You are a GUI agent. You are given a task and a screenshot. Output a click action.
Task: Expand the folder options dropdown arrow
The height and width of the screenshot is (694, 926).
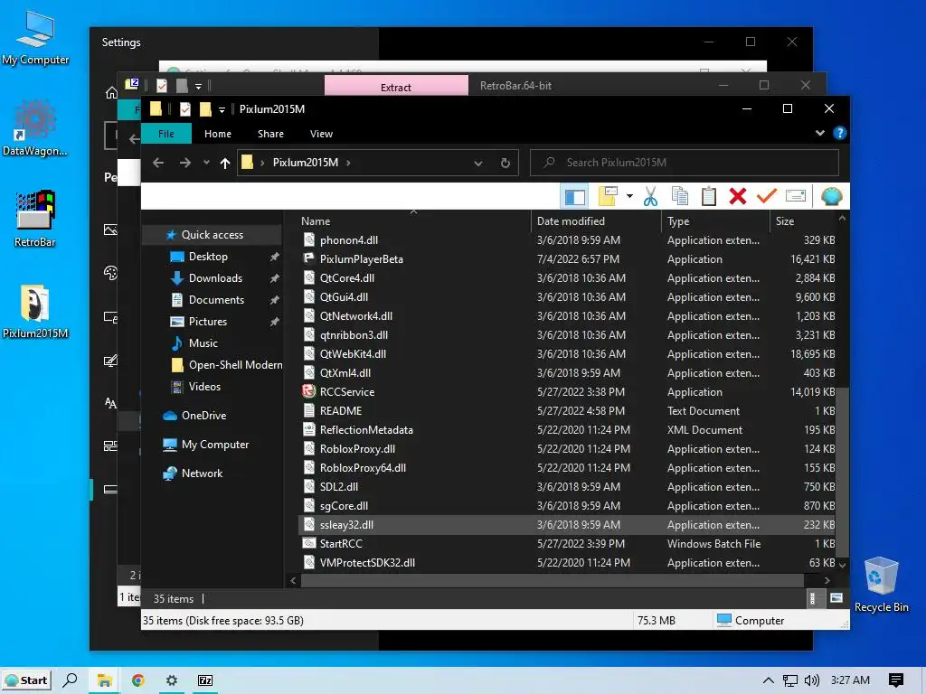629,196
